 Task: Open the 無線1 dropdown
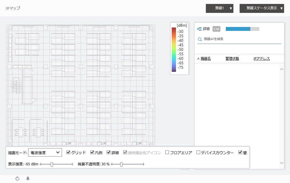pyautogui.click(x=220, y=8)
